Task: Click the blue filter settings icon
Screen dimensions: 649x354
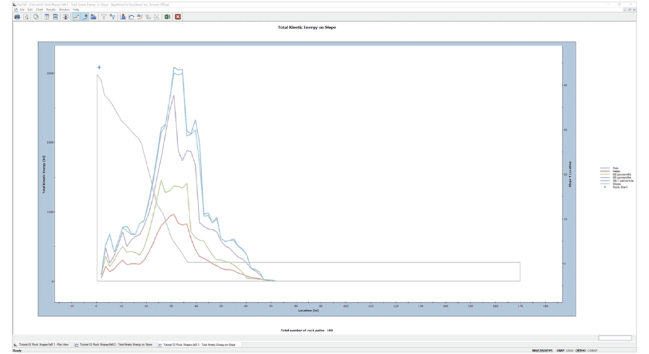Action: [112, 17]
